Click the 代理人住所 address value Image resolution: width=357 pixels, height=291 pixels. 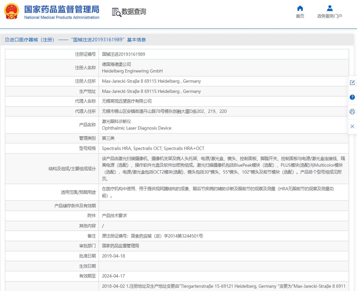tap(164, 111)
